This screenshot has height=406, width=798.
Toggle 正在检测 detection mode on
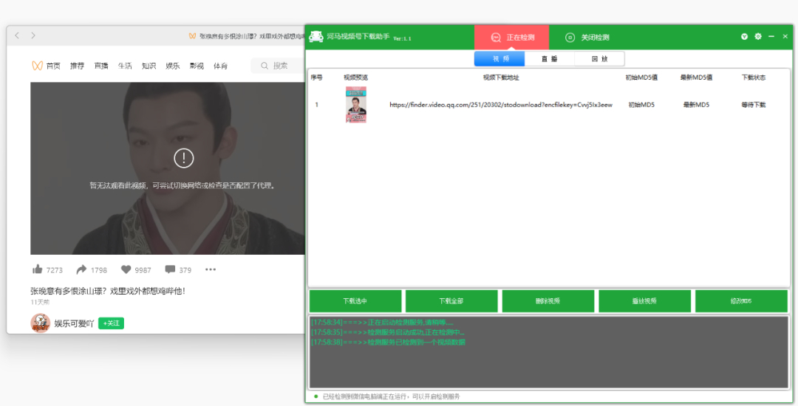coord(511,37)
